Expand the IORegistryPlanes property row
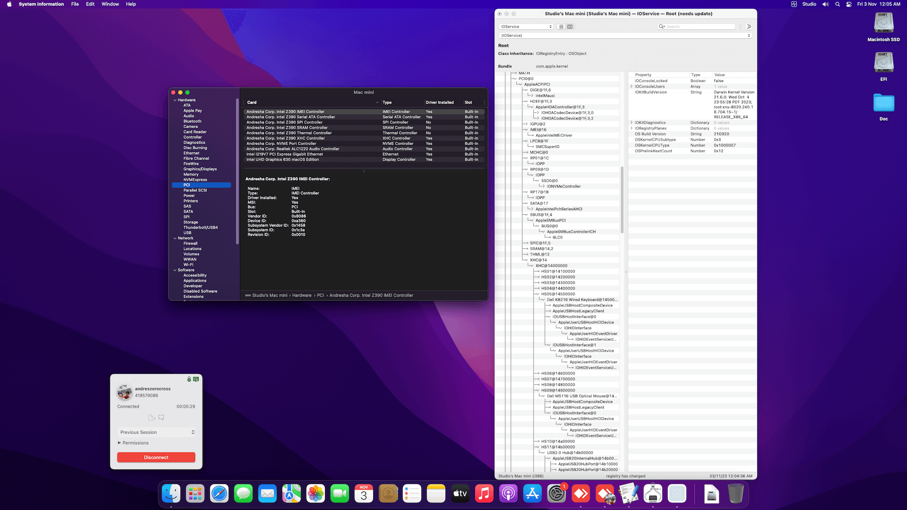This screenshot has width=907, height=510. coord(632,128)
